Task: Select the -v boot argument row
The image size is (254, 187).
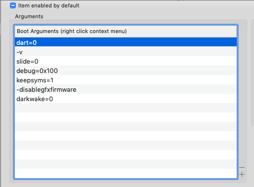Action: 126,52
